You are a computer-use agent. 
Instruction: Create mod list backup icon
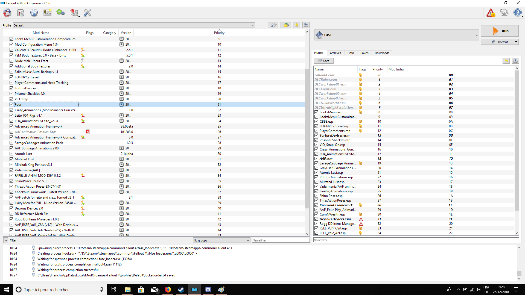point(306,25)
